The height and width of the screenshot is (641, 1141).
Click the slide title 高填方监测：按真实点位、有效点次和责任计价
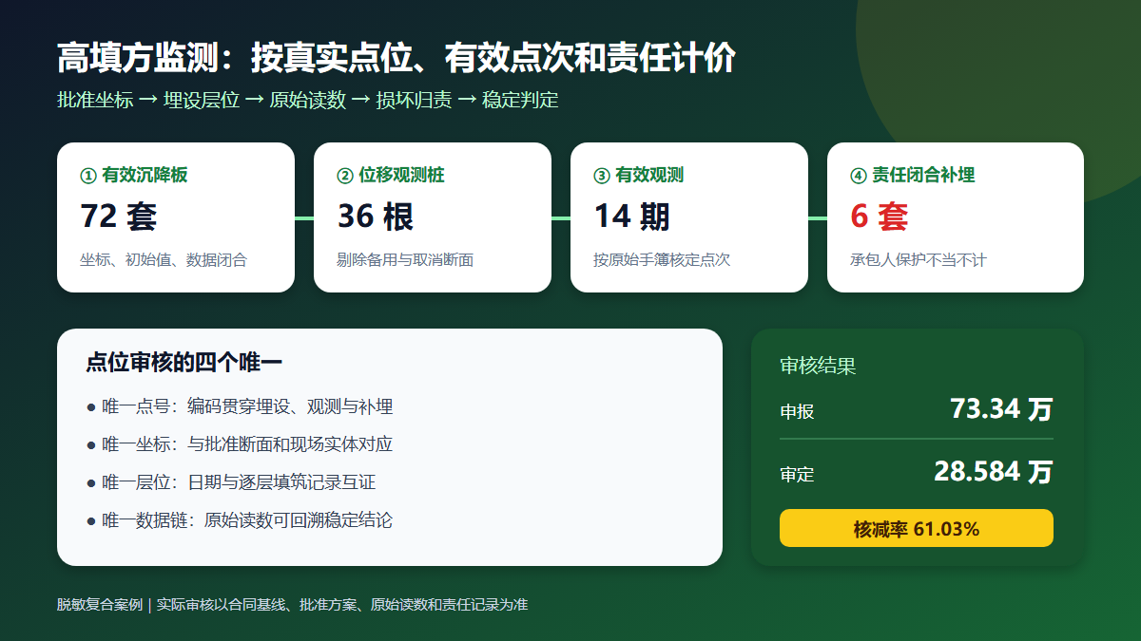pyautogui.click(x=396, y=59)
